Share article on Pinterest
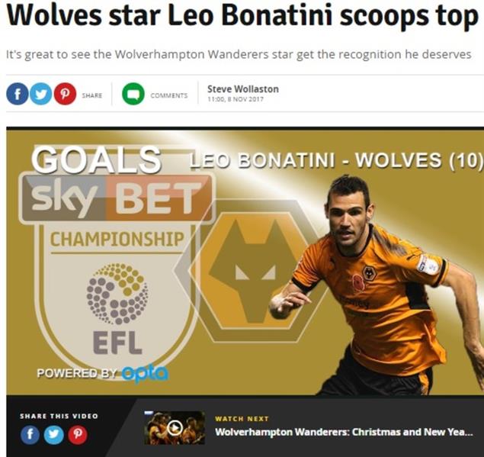 65,94
